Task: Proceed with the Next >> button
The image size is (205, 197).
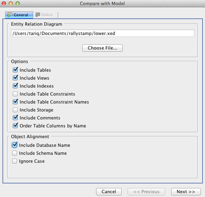Action: 186,191
